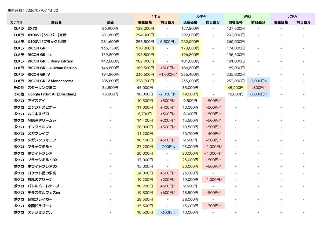This screenshot has height=228, width=322.
Task: Click the +800円 Wiki difference cell
Action: 258,88
